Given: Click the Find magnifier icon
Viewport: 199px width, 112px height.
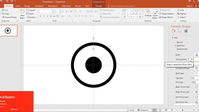Looking at the screenshot, I should pos(178,10).
